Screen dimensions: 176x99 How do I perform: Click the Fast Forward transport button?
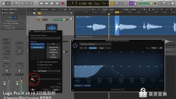46,4
